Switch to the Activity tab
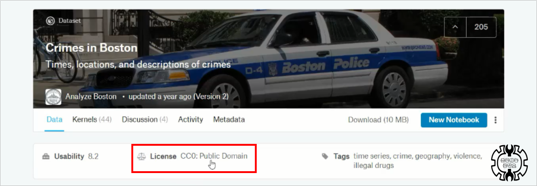 [x=191, y=119]
